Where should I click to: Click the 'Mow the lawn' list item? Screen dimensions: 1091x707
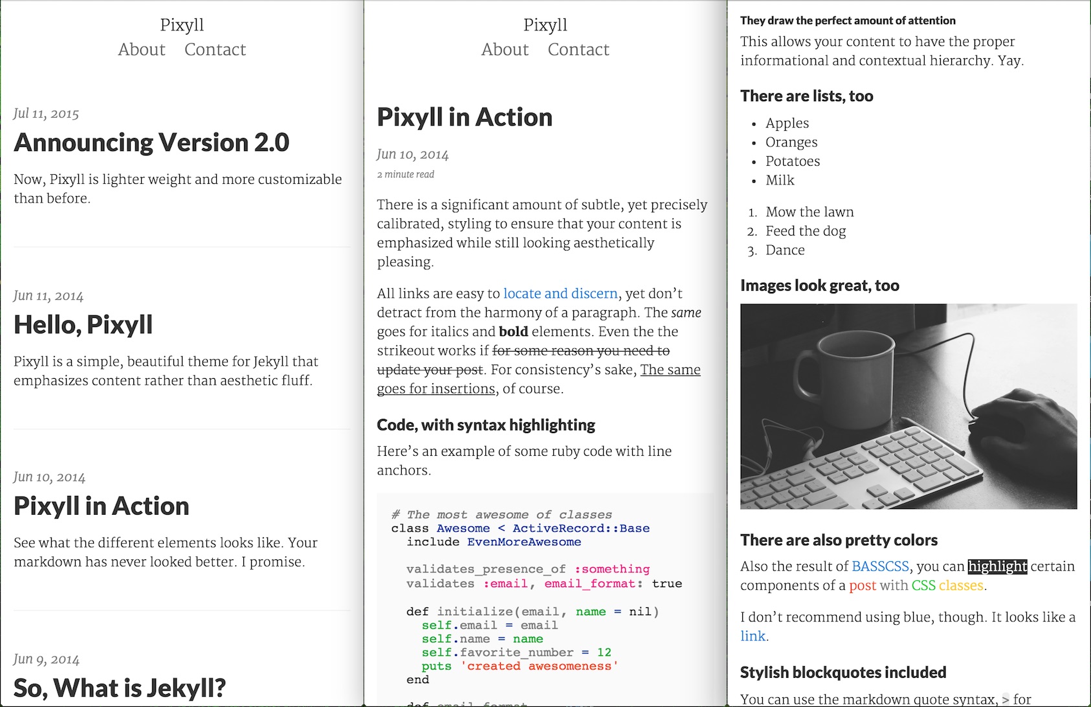pyautogui.click(x=810, y=212)
